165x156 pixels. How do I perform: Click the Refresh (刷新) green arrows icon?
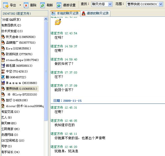pyautogui.click(x=43, y=5)
